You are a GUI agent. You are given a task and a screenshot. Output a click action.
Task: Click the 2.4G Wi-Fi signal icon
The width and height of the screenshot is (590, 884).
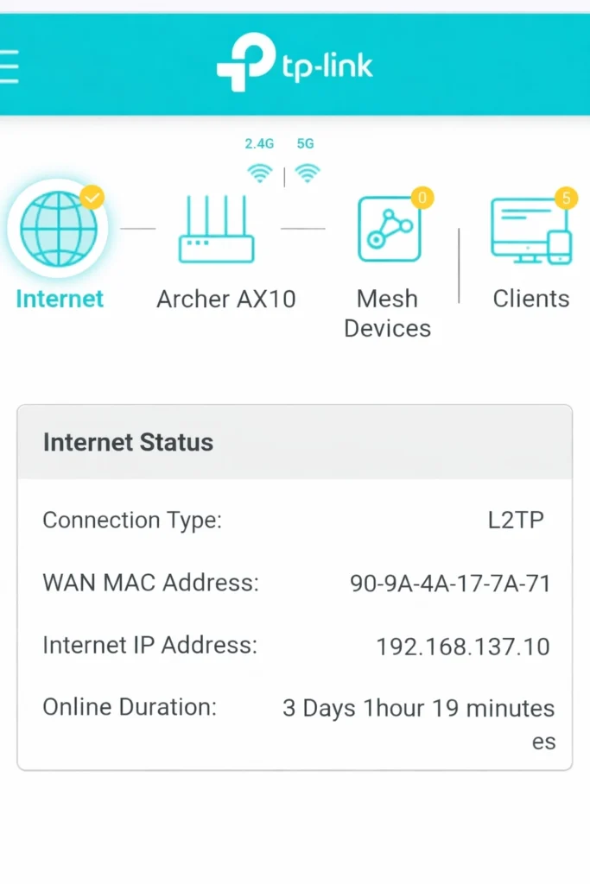(259, 172)
